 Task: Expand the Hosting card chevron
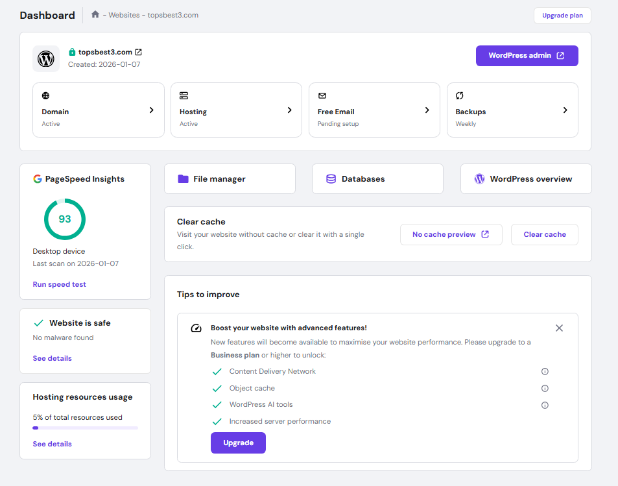[x=290, y=110]
